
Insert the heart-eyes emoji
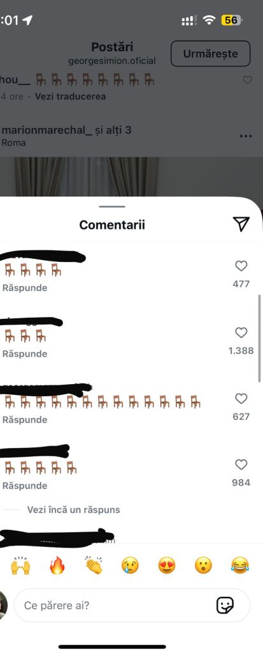[167, 566]
